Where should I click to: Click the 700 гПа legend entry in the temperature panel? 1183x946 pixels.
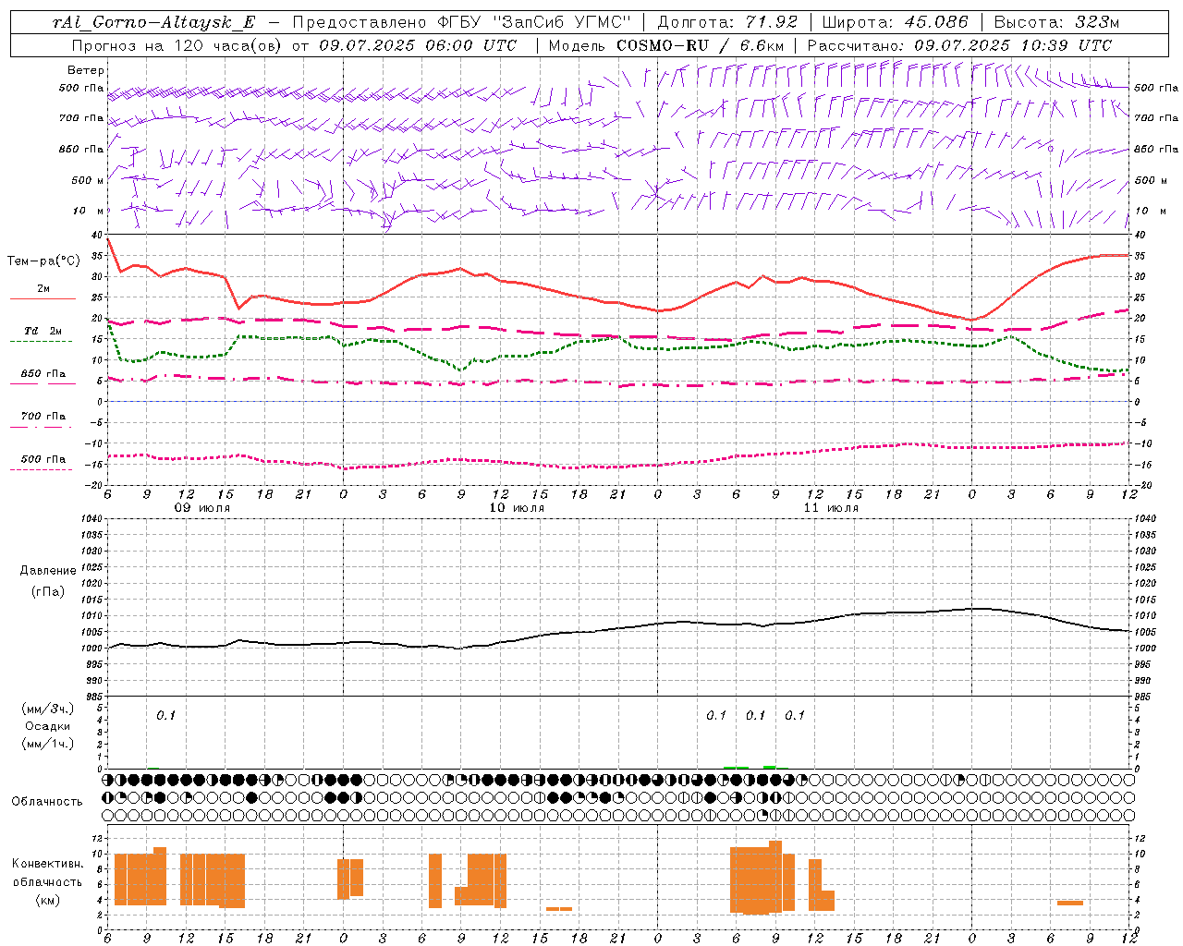click(x=43, y=417)
